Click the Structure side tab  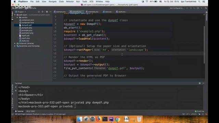[12, 103]
